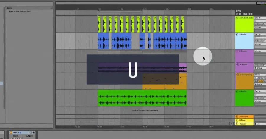Jump to the previous locator arrow
Image resolution: width=266 pixels, height=139 pixels.
click(x=237, y=14)
